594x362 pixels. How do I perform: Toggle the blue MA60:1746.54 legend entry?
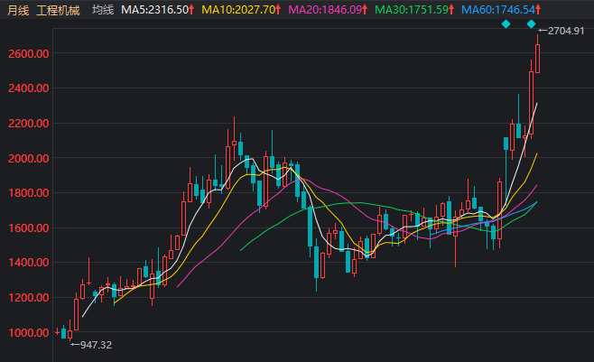(498, 9)
